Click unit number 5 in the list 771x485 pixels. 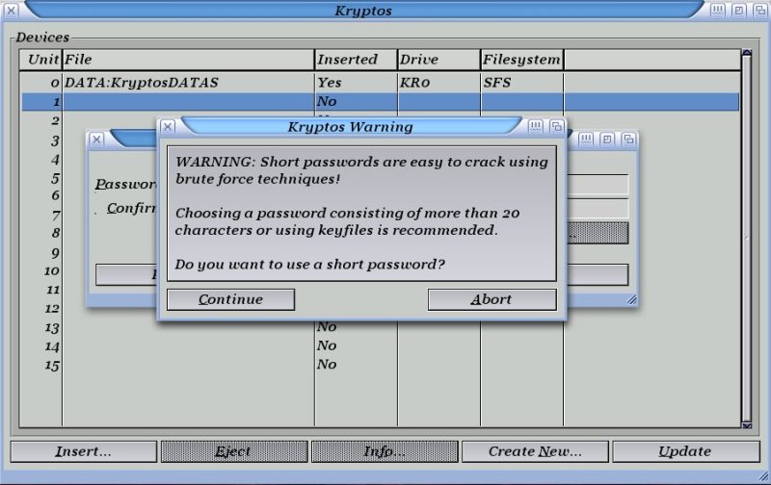(x=55, y=178)
